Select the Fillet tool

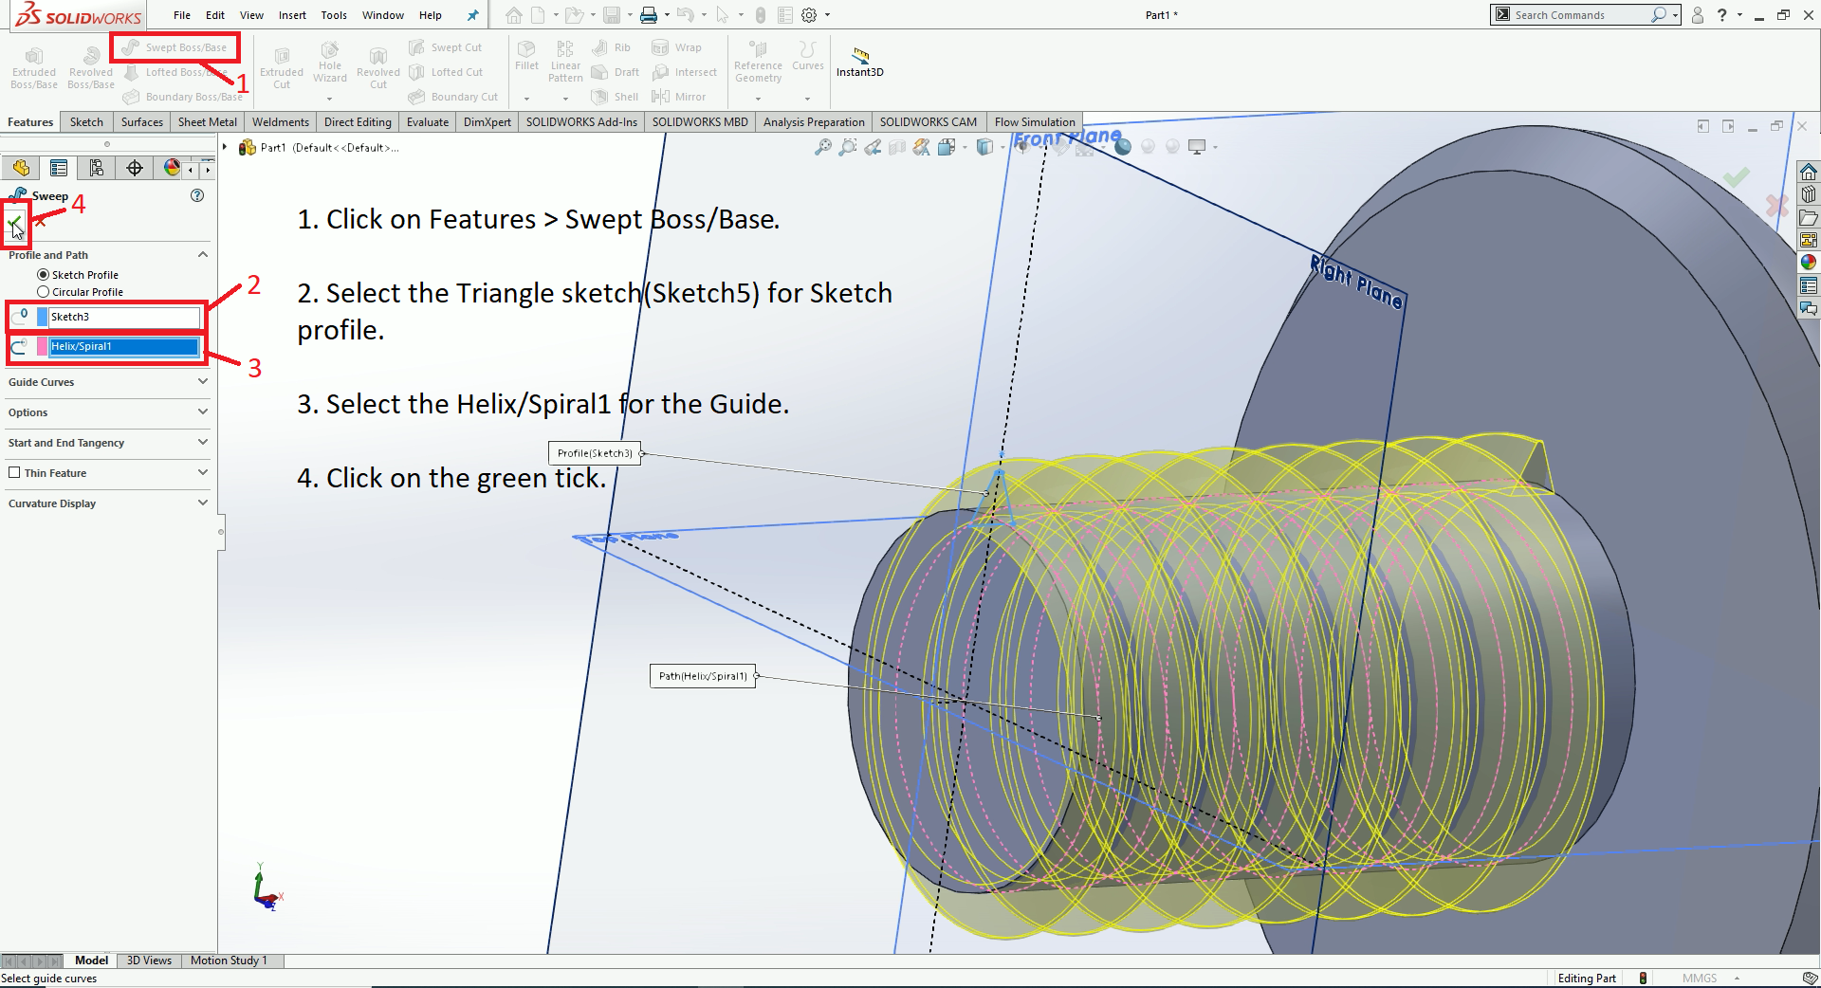click(526, 56)
